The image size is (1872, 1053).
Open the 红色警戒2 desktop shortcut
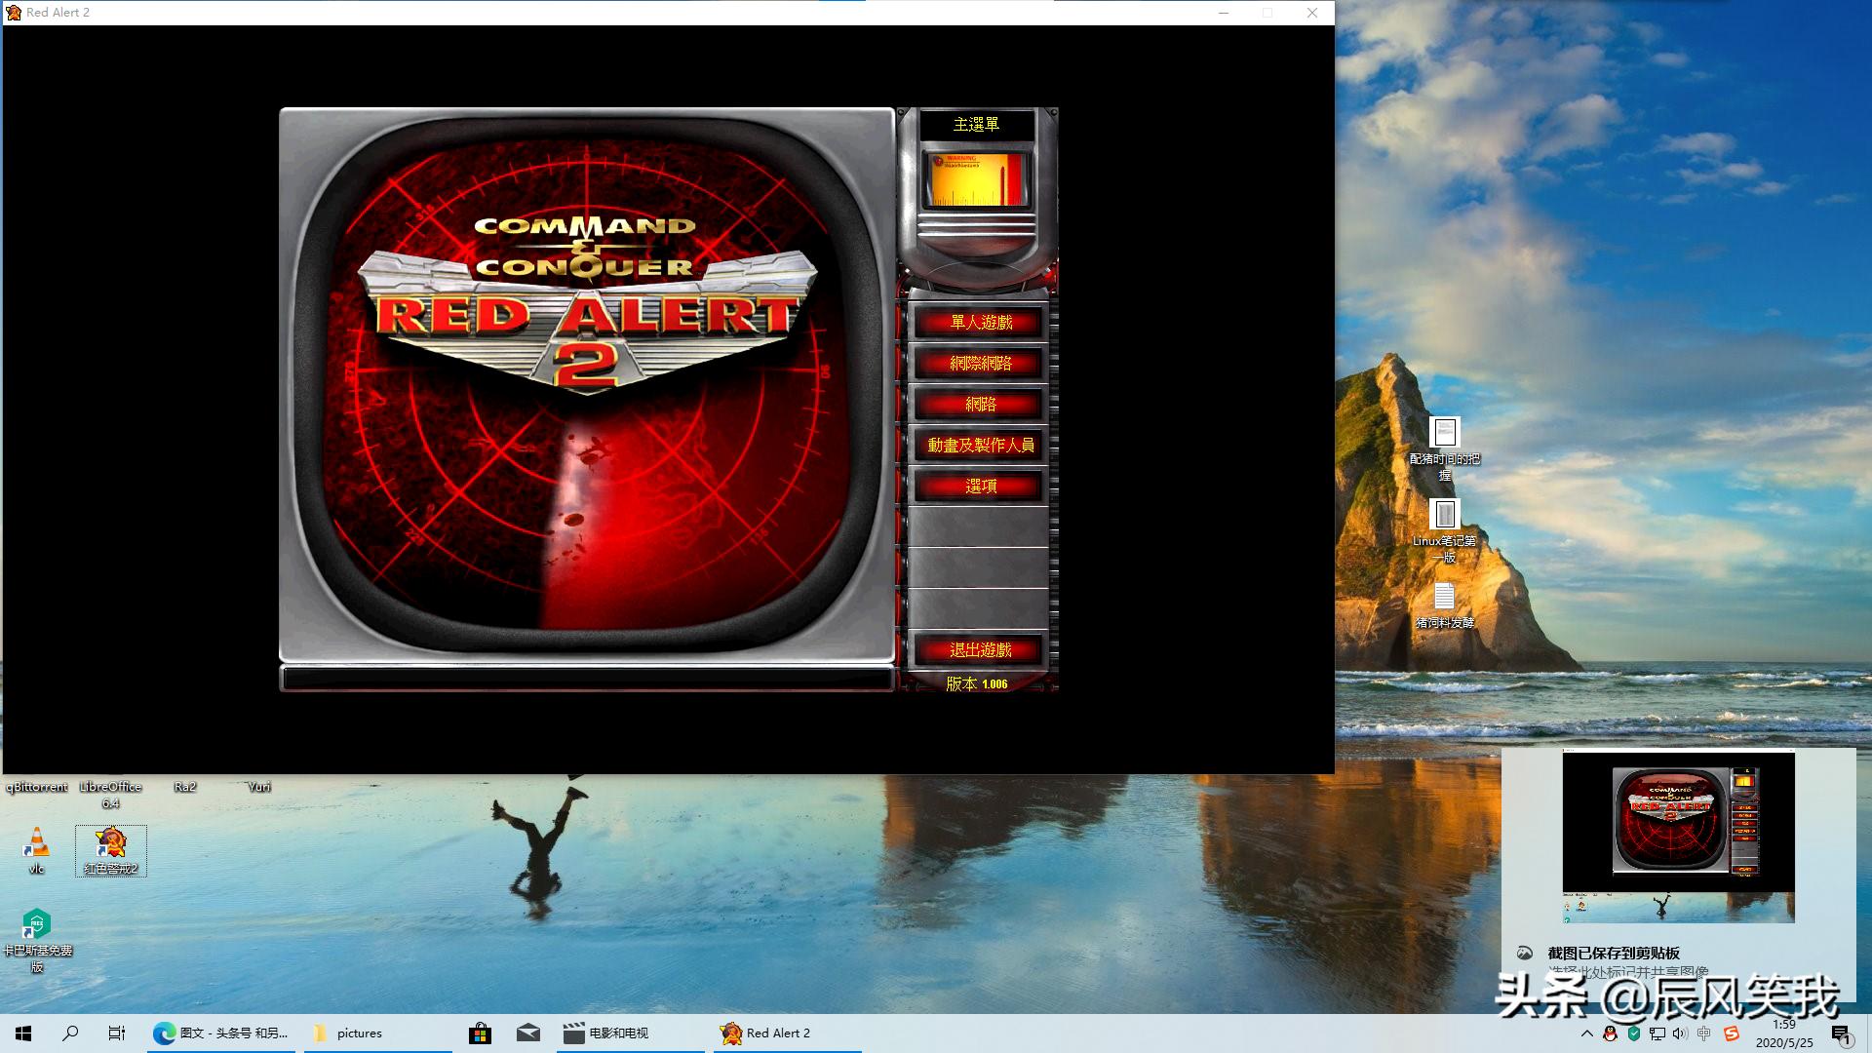[x=110, y=840]
